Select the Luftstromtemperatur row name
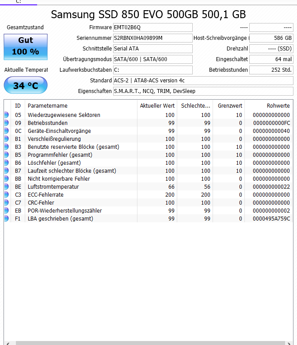 (53, 186)
